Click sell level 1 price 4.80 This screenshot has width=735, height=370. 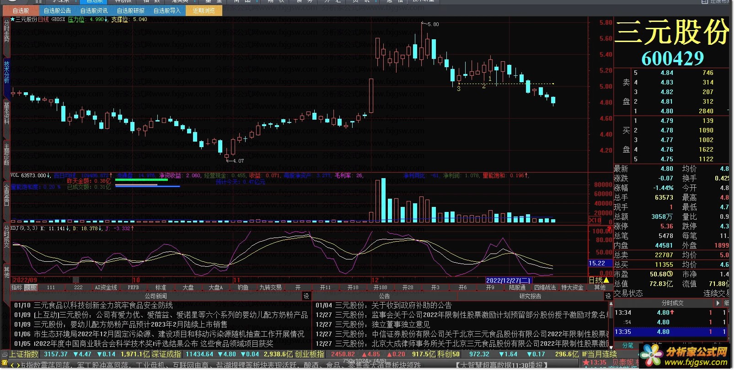[667, 111]
